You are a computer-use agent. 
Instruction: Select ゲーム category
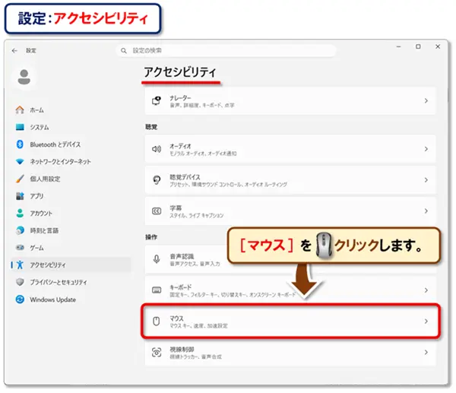tap(71, 248)
